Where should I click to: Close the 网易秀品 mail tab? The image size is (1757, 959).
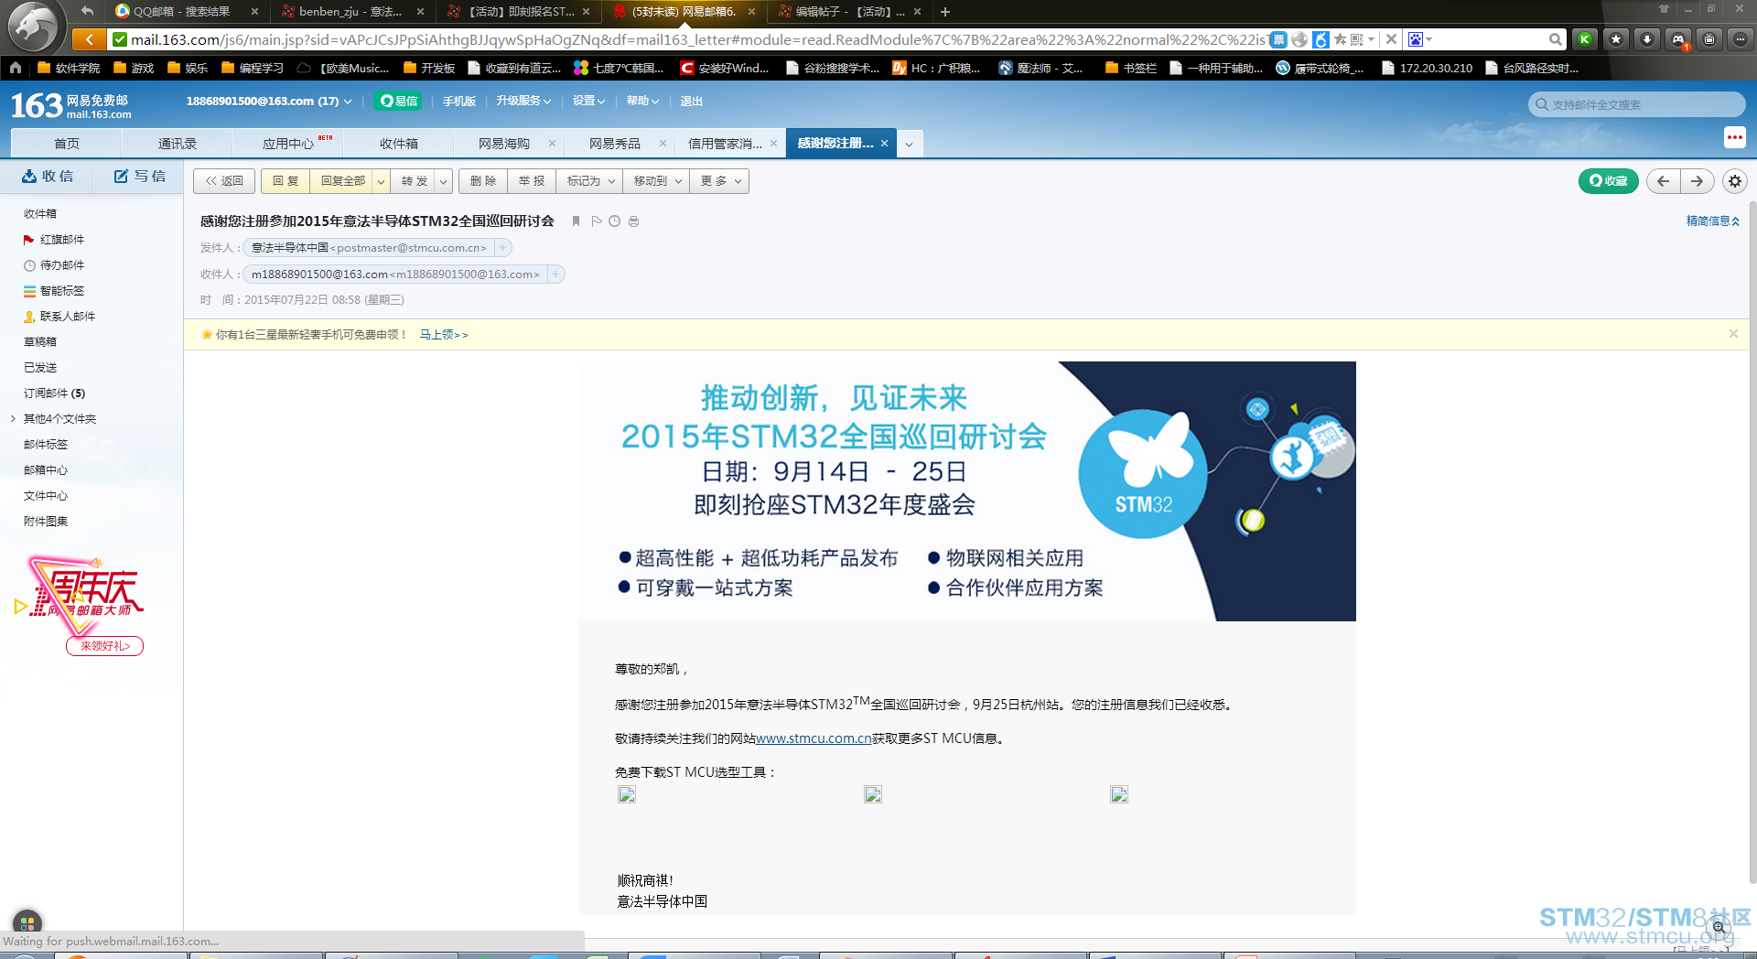click(663, 144)
